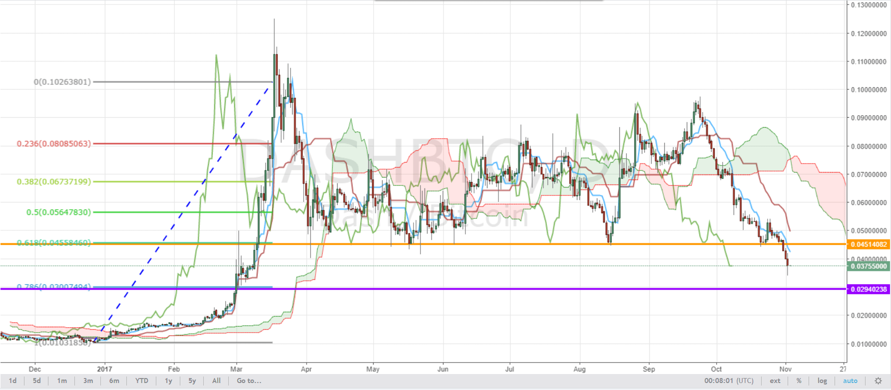The width and height of the screenshot is (891, 390).
Task: Open the Go to... date picker
Action: [x=249, y=381]
